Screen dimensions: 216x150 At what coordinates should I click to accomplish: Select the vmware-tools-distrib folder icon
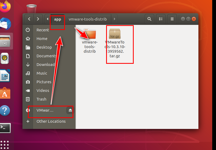click(x=90, y=34)
